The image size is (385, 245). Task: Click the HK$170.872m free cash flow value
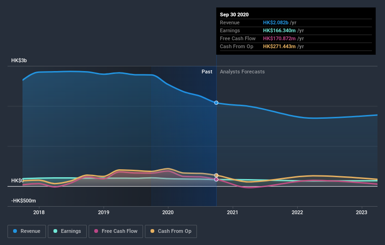click(279, 38)
